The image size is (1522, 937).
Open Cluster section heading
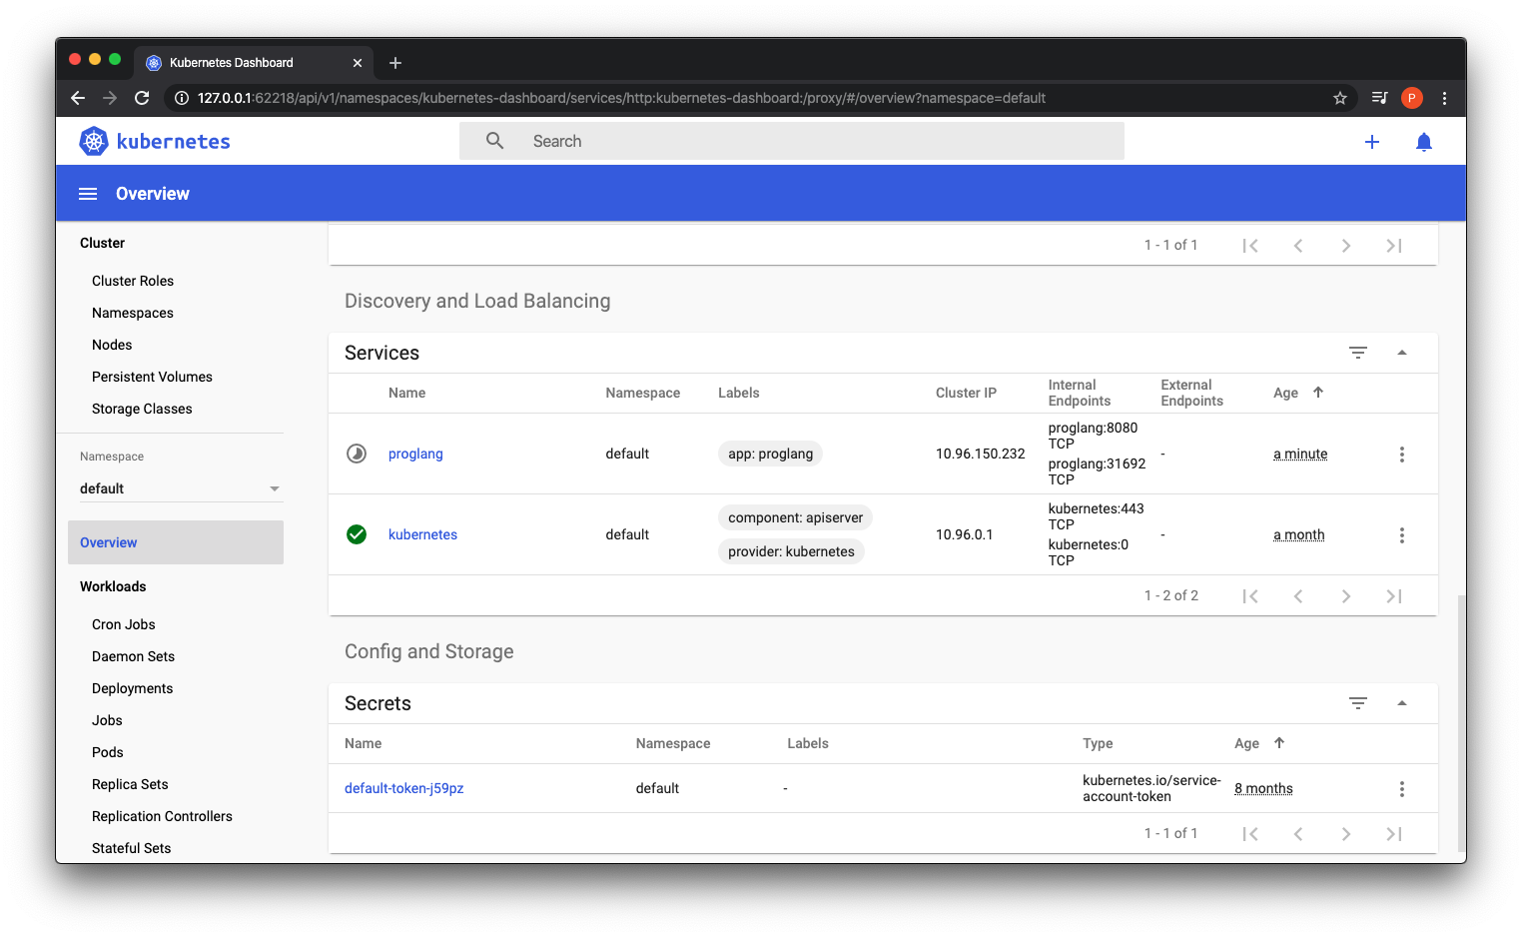(102, 243)
